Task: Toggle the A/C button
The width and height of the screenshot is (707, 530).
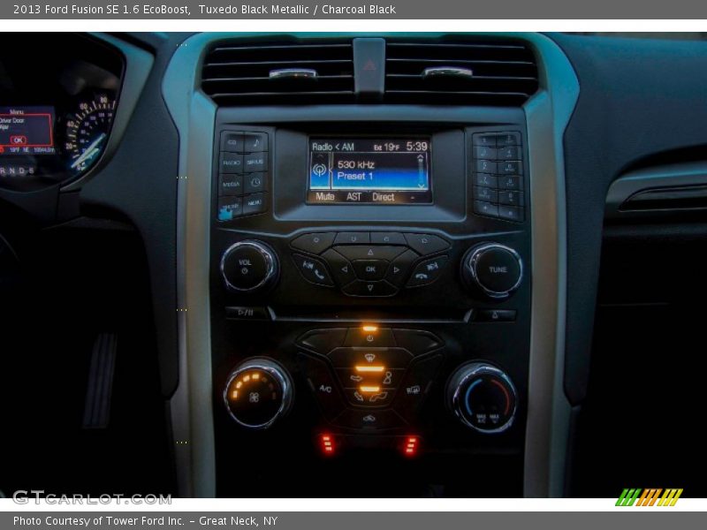Action: 325,388
